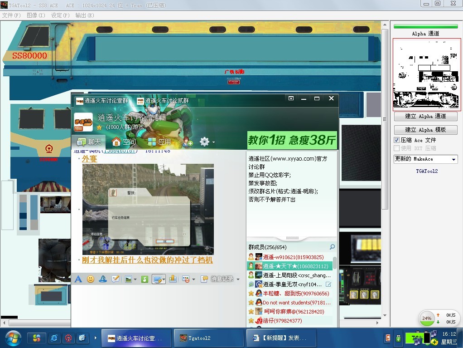Image resolution: width=463 pixels, height=348 pixels.
Task: Open the emoji smiley picker
Action: point(91,279)
